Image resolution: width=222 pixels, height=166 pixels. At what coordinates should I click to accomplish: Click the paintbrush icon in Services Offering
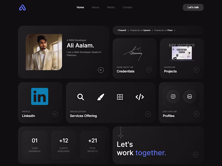[x=100, y=97]
